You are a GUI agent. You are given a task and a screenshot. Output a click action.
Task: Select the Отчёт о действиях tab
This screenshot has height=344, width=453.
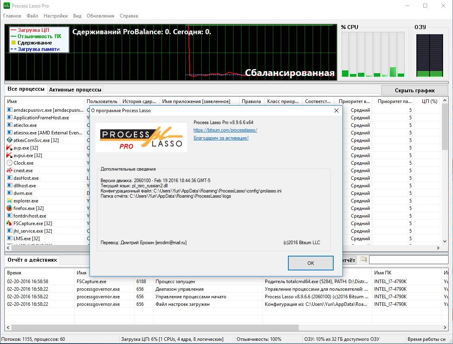[x=32, y=260]
